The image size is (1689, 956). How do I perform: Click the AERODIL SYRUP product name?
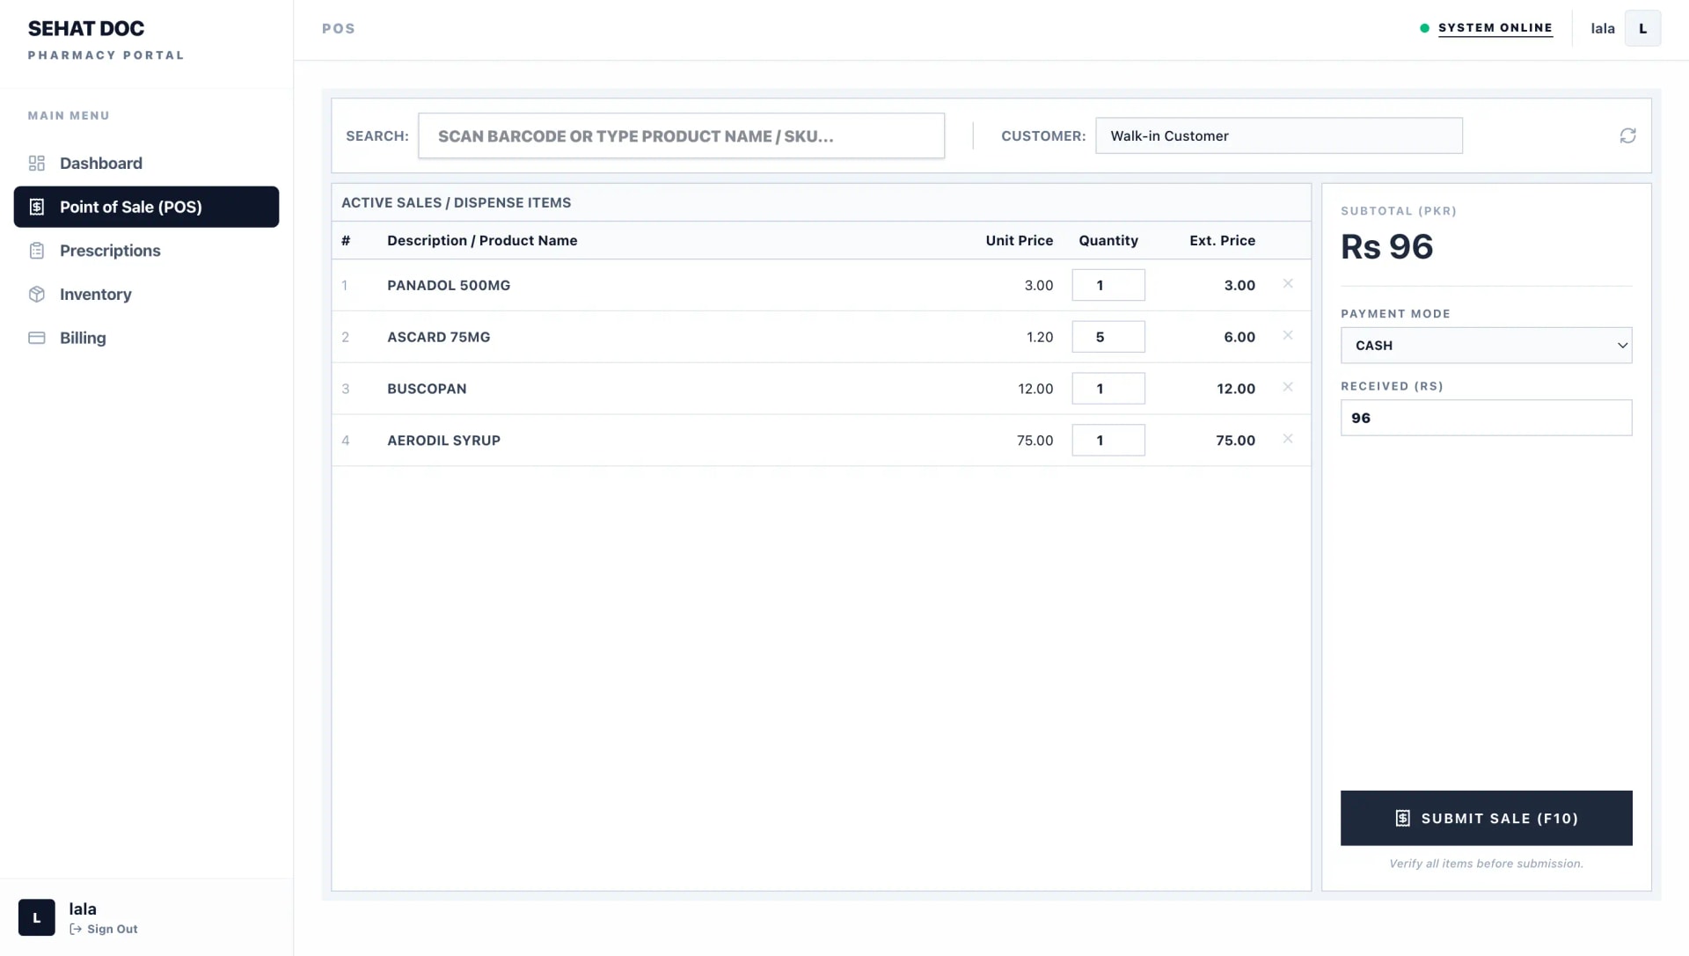(x=443, y=441)
